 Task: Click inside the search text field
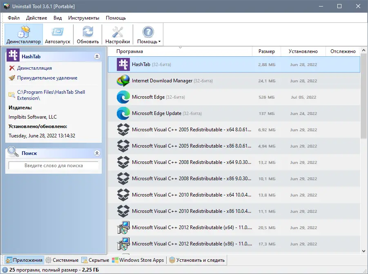[53, 166]
